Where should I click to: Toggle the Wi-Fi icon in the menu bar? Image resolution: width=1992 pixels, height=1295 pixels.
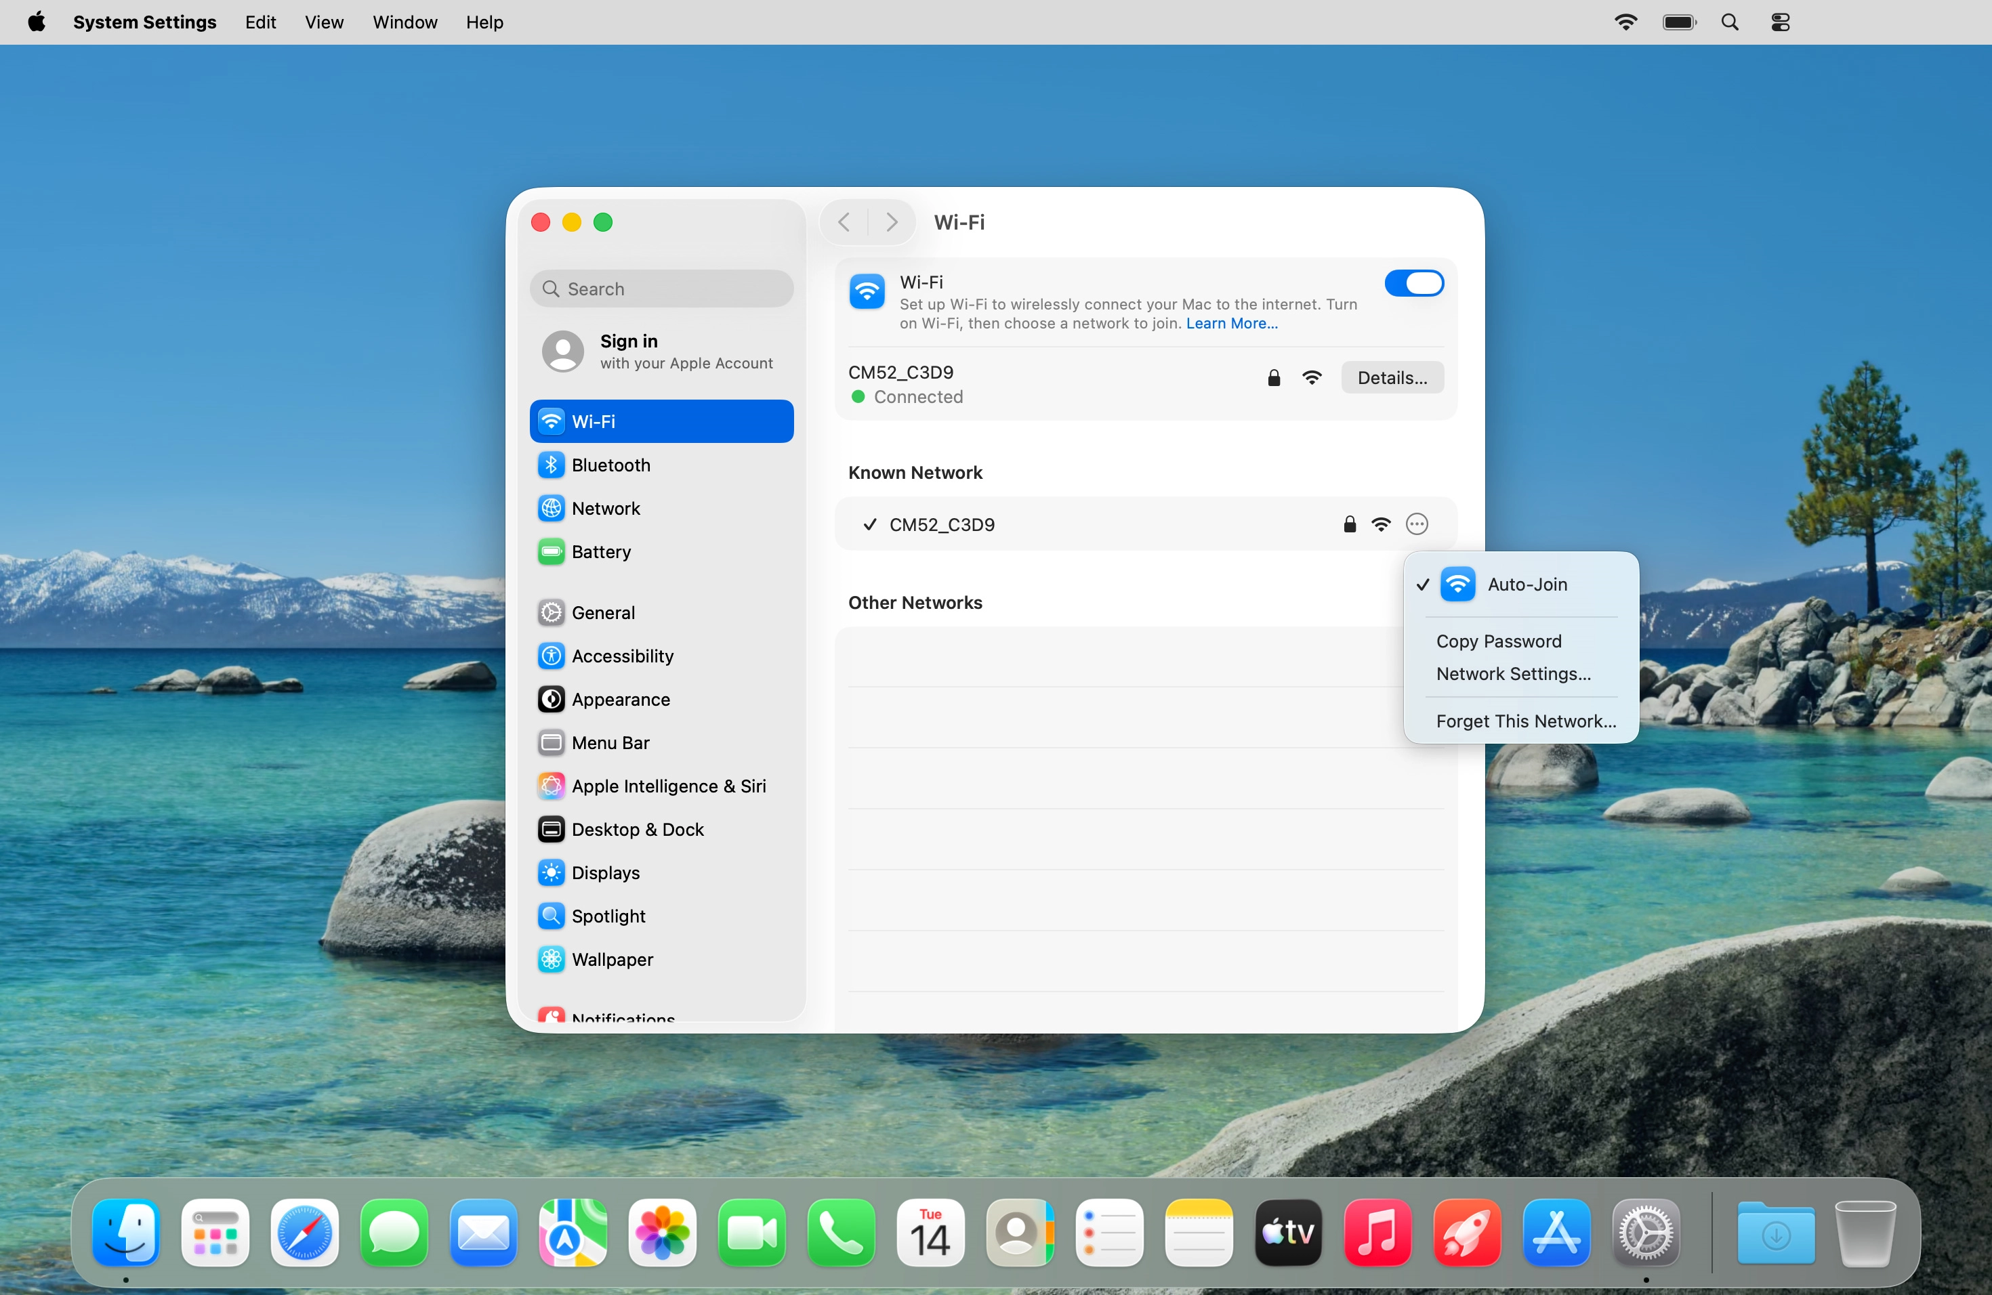[x=1626, y=22]
